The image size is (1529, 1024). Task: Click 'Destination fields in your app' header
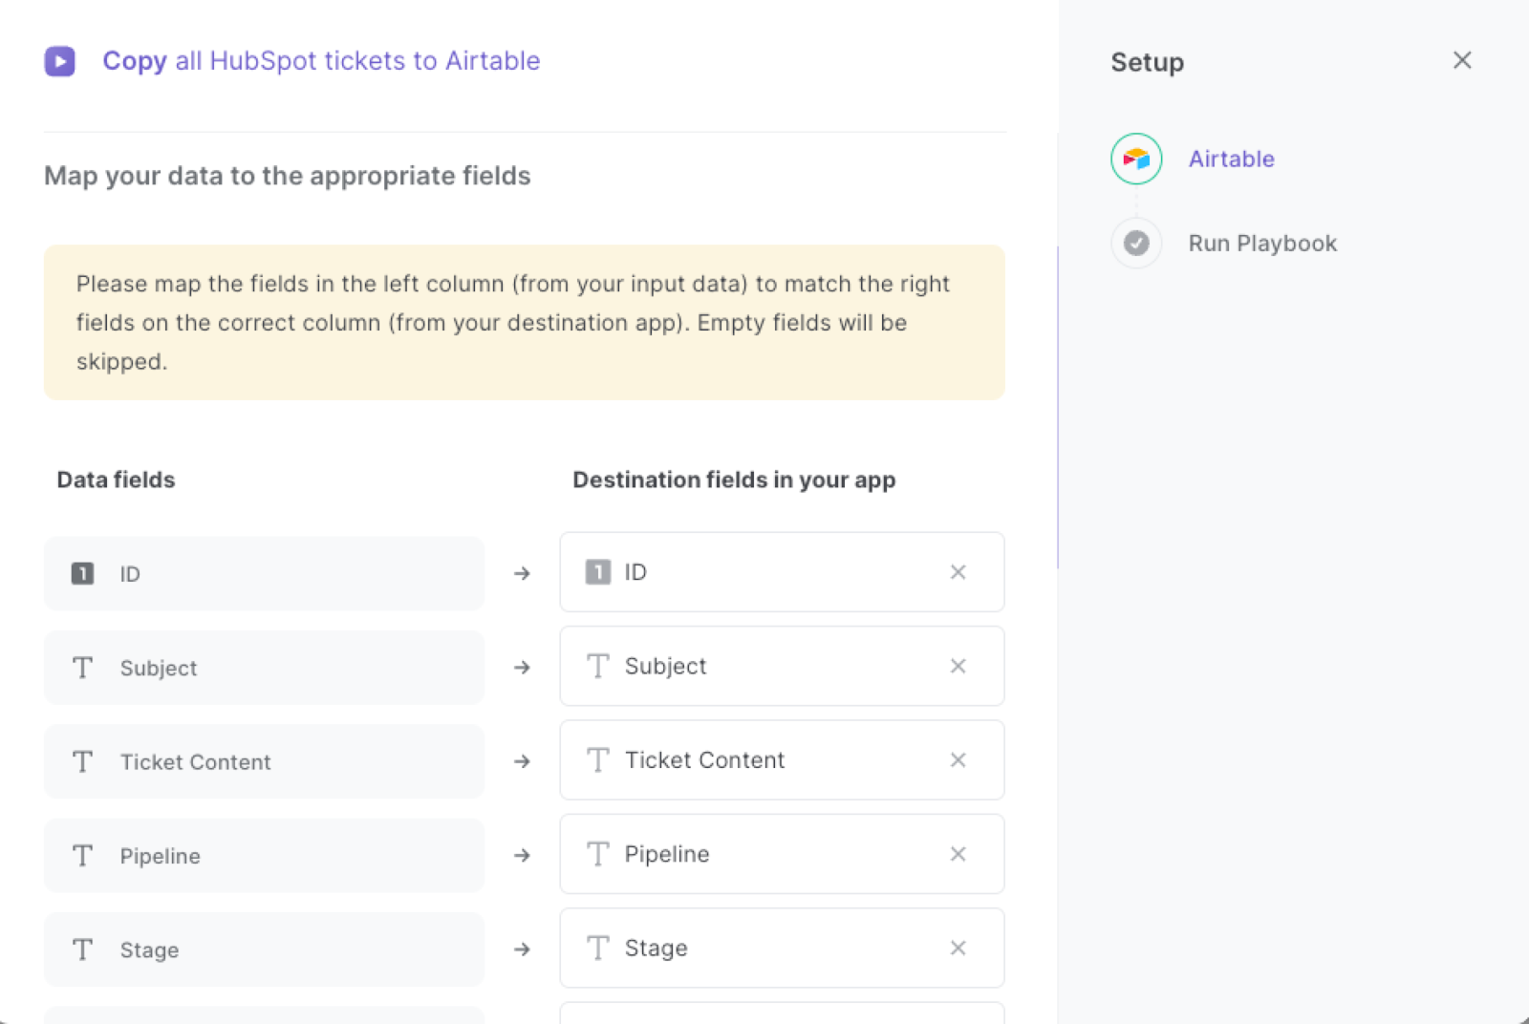[734, 480]
